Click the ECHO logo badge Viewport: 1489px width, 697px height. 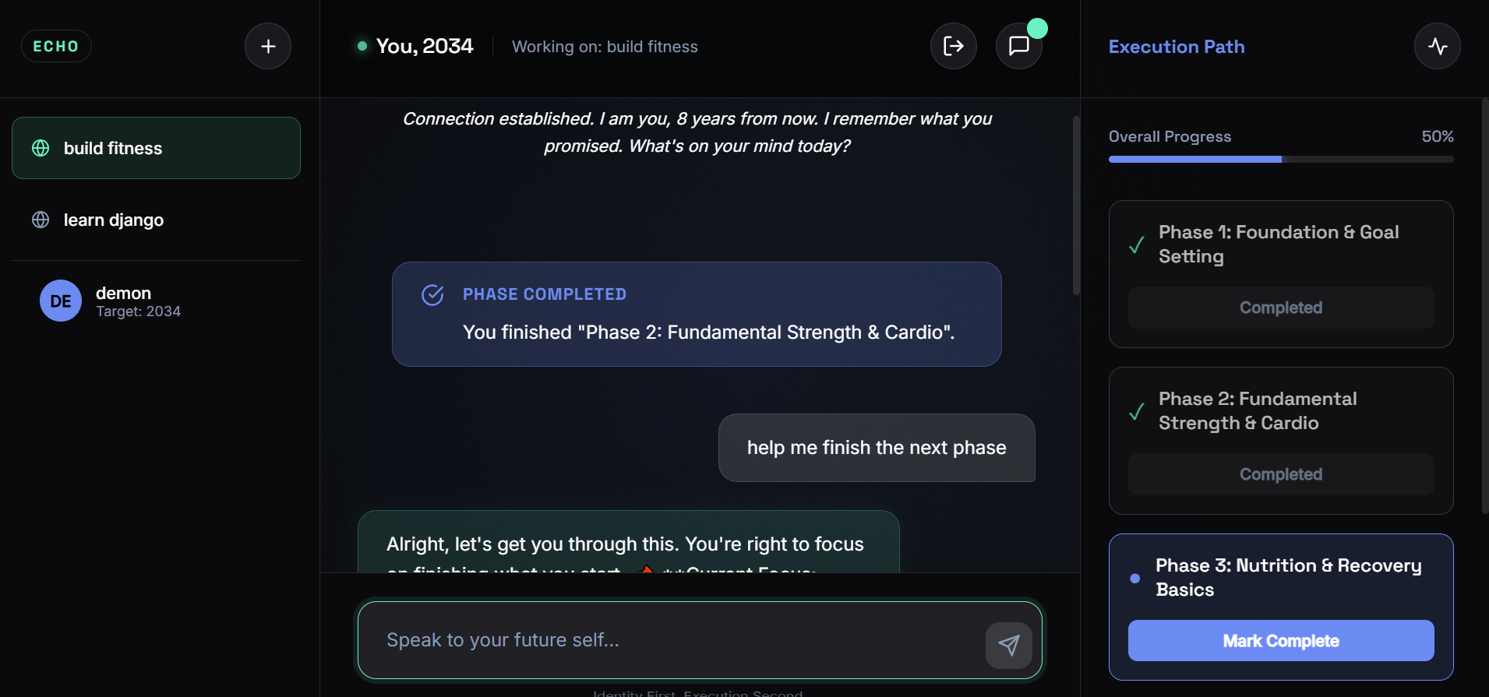click(56, 47)
